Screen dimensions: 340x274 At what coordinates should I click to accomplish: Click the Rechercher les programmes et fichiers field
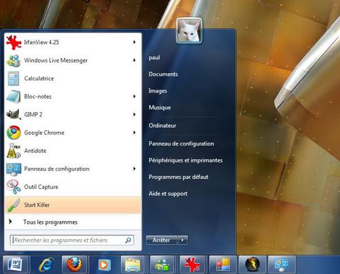click(72, 240)
